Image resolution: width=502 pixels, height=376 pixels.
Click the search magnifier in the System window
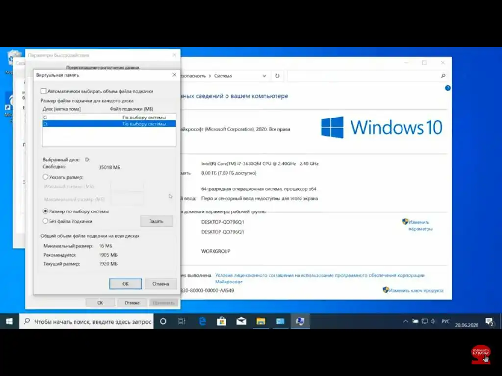[443, 76]
